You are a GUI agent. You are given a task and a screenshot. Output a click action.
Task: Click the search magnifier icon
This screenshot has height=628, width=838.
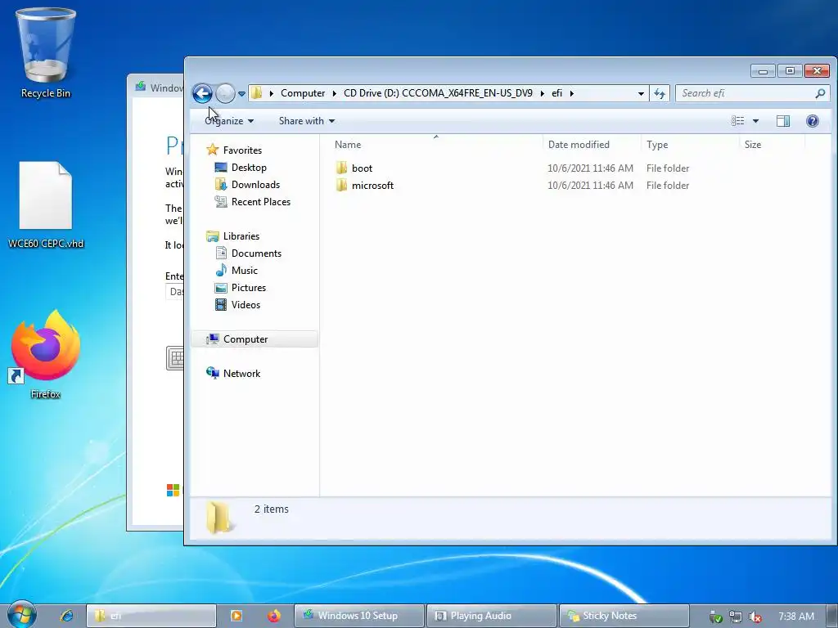pos(820,93)
